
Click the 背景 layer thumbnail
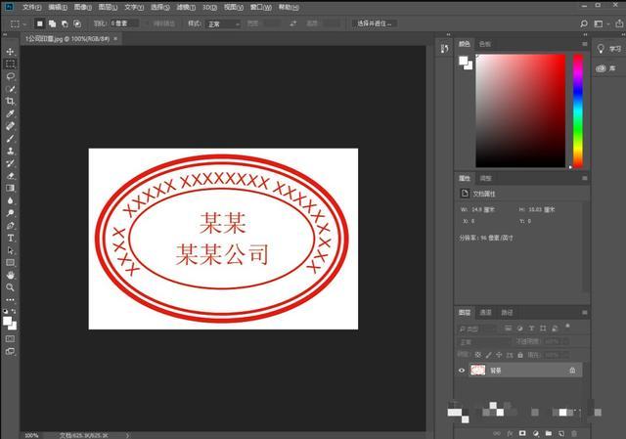pyautogui.click(x=478, y=371)
